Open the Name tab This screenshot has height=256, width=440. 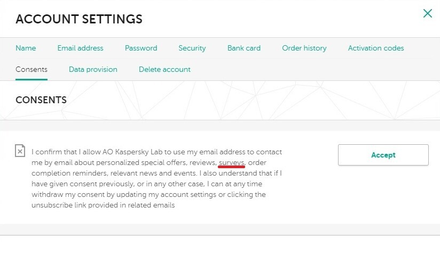click(26, 48)
